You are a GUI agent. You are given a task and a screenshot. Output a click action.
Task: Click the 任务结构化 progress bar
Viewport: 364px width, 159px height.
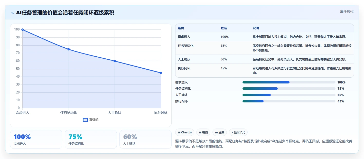coord(289,89)
